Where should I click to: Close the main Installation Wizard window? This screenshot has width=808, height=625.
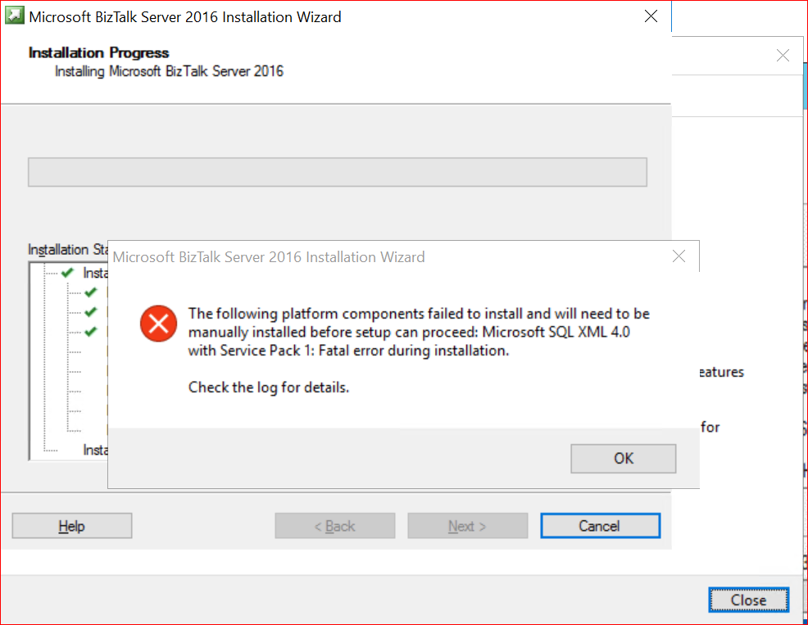tap(651, 16)
